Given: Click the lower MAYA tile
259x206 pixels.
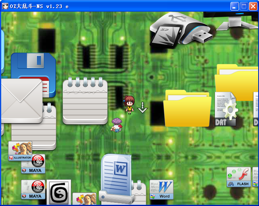Looking at the screenshot, I should tap(33, 190).
